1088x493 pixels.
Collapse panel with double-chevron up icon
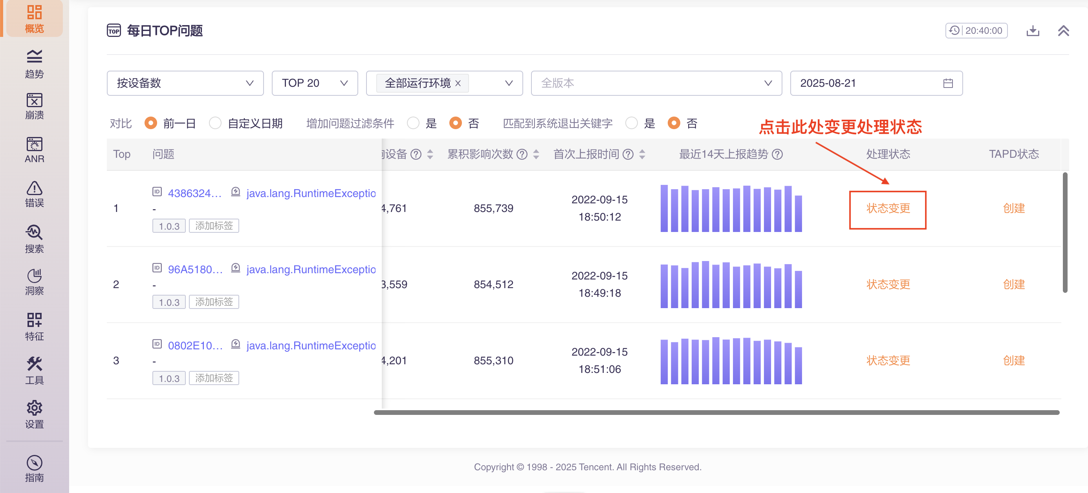[1063, 31]
